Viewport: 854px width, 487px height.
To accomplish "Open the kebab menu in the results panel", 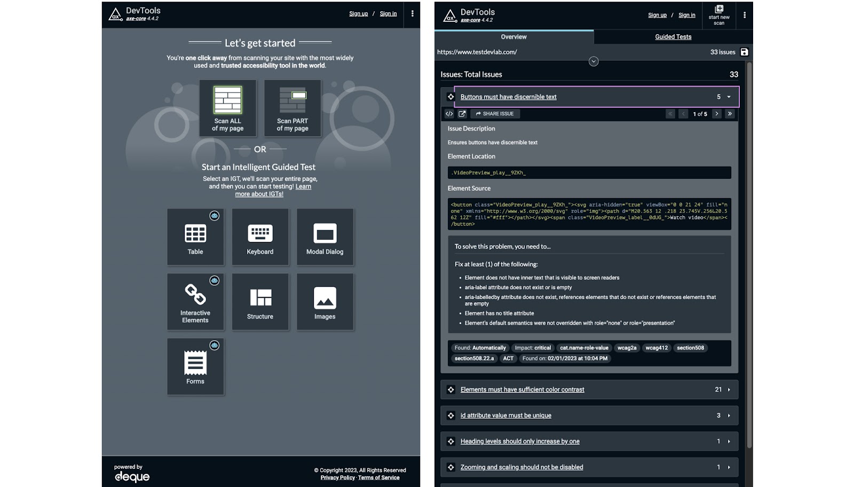I will (x=745, y=15).
